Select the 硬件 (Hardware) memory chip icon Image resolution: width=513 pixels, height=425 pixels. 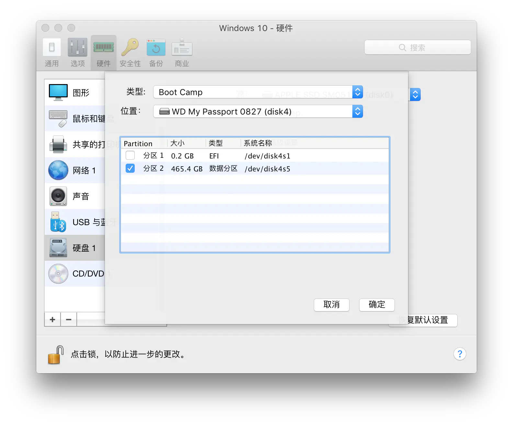(104, 47)
